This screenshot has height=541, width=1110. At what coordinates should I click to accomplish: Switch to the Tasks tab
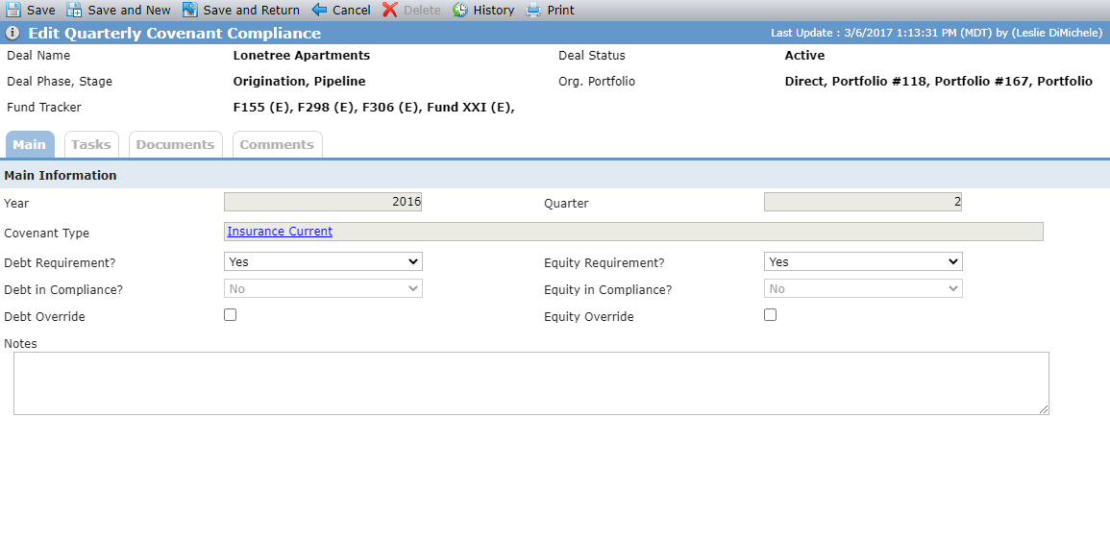coord(91,144)
